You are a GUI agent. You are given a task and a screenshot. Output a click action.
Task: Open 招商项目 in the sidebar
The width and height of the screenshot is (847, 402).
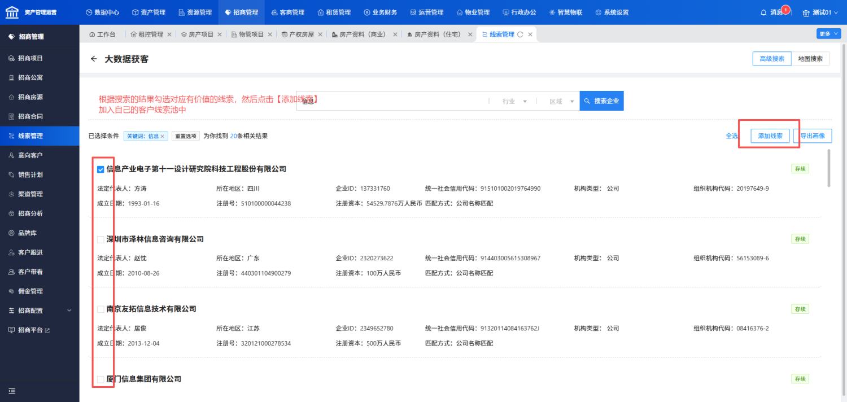40,58
